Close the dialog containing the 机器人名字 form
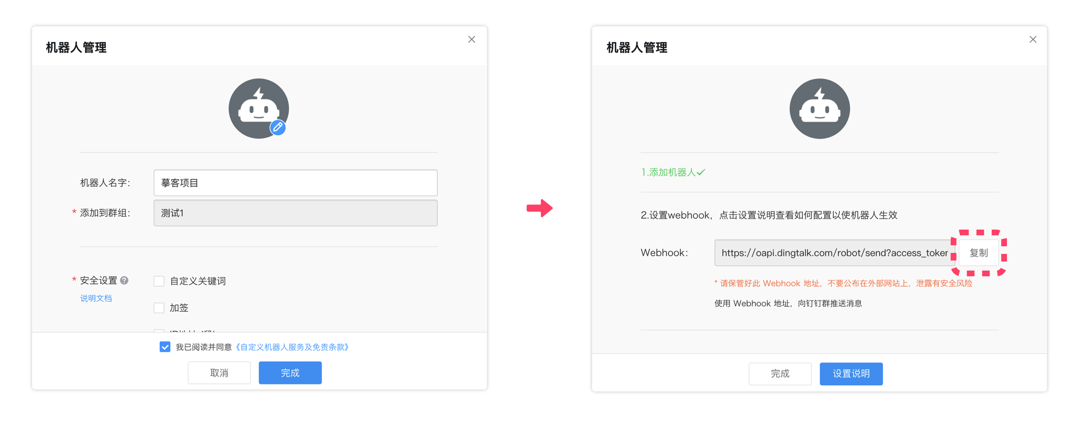The image size is (1080, 423). (471, 40)
